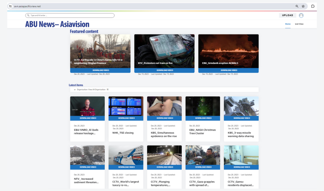Viewport: 324px width, 191px height.
Task: Click the NTV sediment flood thumbnail
Action: tap(88, 155)
